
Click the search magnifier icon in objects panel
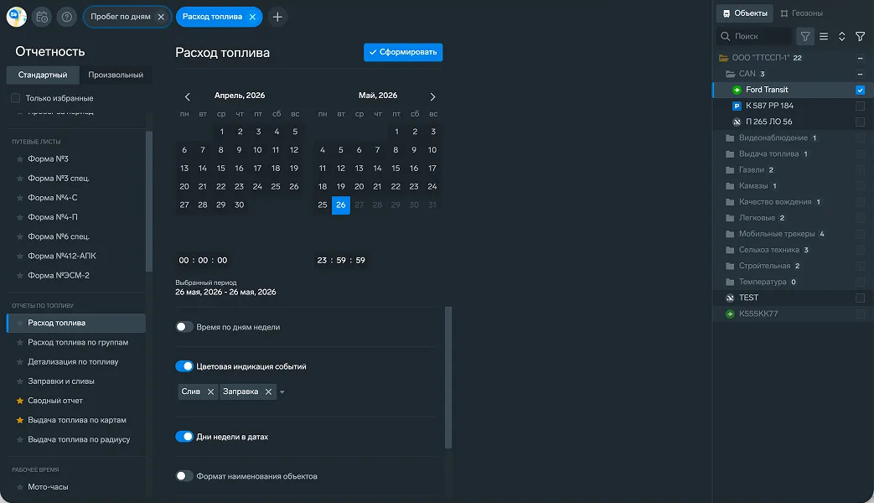click(x=725, y=36)
